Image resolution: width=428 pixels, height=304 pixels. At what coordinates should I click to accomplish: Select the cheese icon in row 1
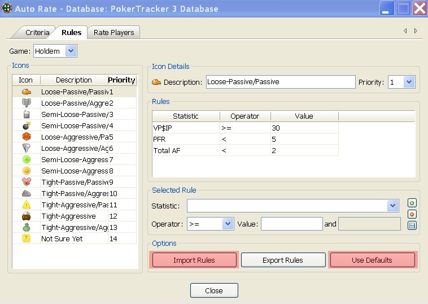coord(27,92)
